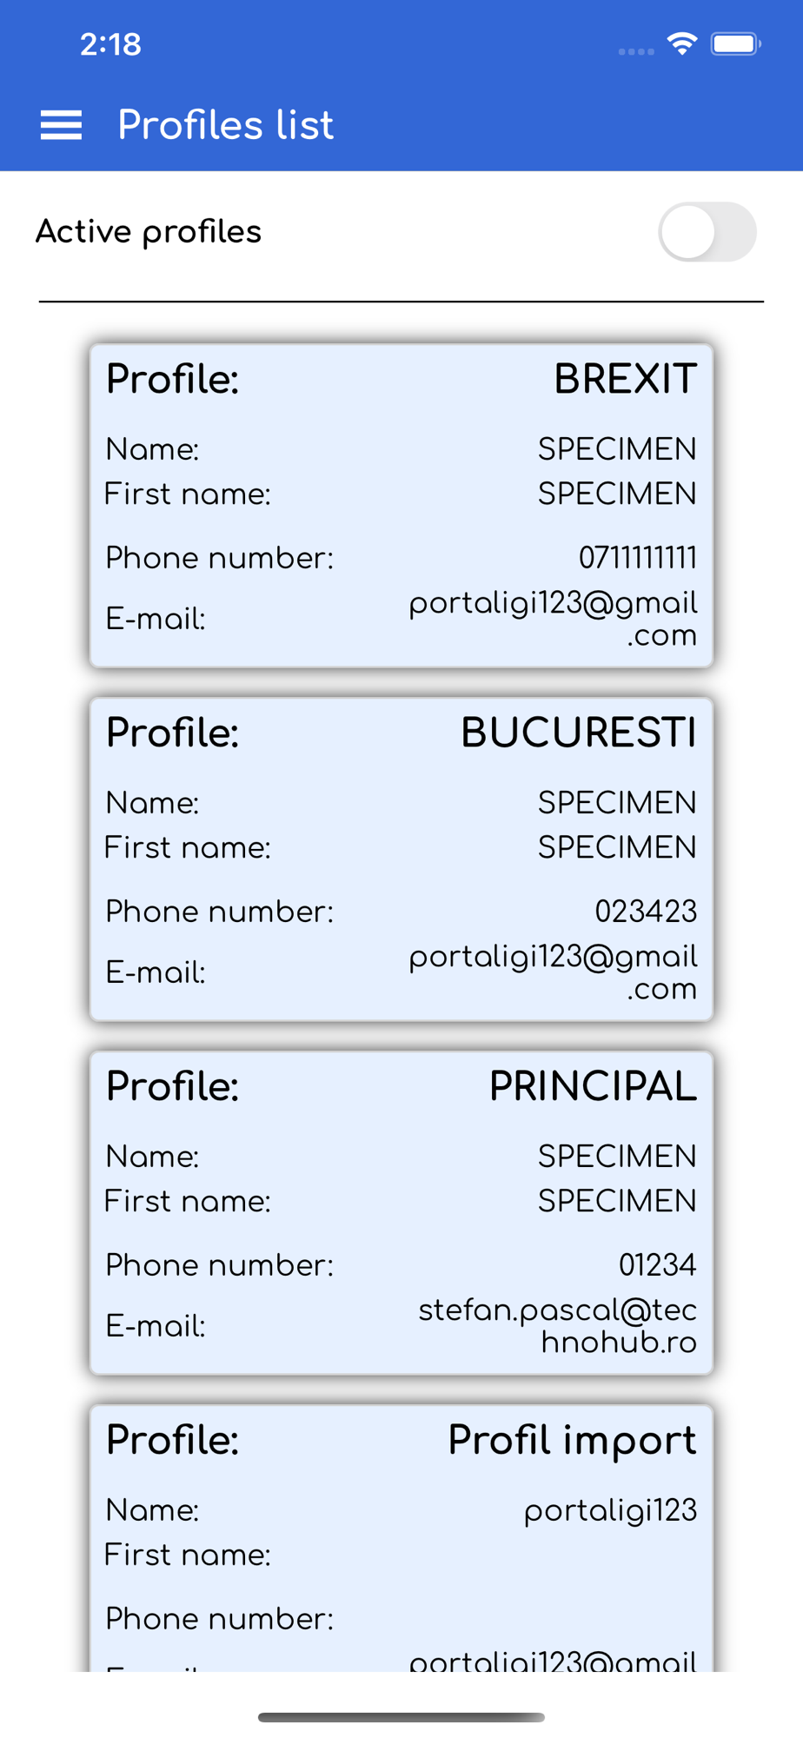This screenshot has height=1738, width=803.
Task: Open the Profil import profile card
Action: pyautogui.click(x=401, y=1538)
